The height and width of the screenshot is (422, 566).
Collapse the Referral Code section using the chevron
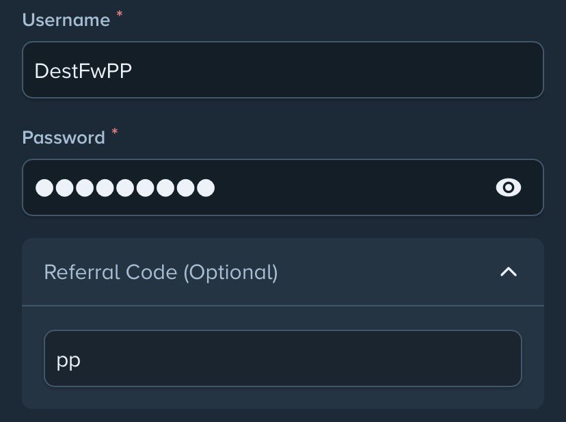(x=509, y=272)
